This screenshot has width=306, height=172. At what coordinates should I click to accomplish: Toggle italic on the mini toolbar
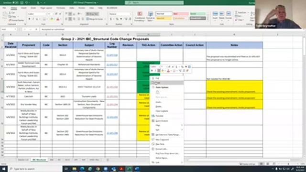pyautogui.click(x=155, y=71)
